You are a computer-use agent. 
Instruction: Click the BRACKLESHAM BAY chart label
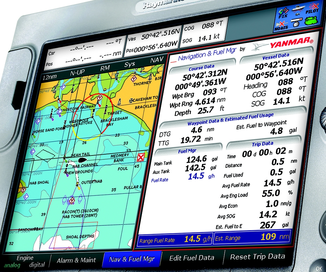[x=114, y=122]
